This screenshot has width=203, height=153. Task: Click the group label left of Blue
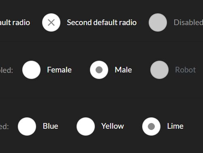pyautogui.click(x=4, y=127)
